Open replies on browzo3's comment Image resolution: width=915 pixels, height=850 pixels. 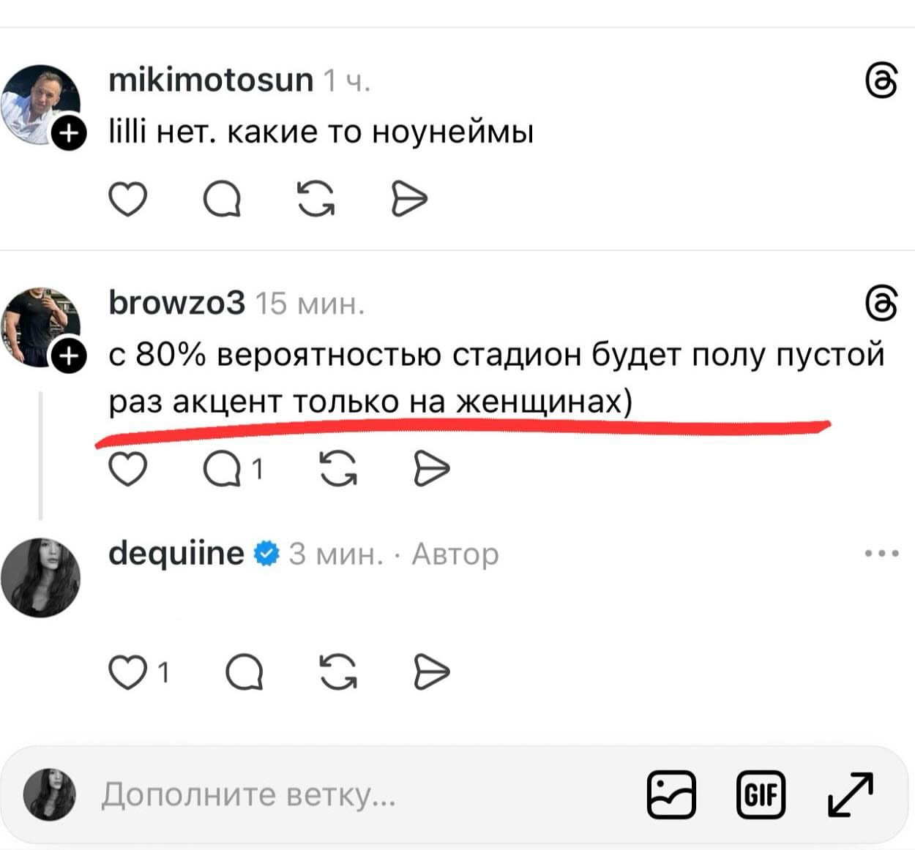(x=223, y=469)
